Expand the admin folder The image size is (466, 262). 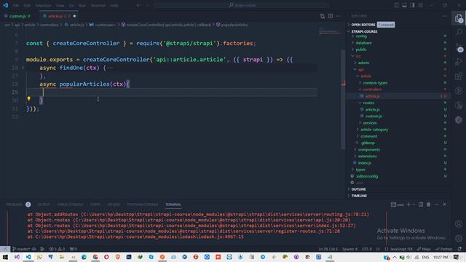[x=363, y=63]
